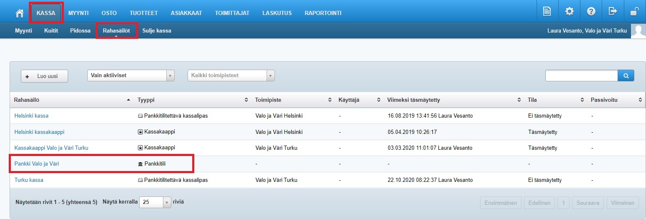Open settings gear icon
This screenshot has width=646, height=219.
[x=569, y=12]
